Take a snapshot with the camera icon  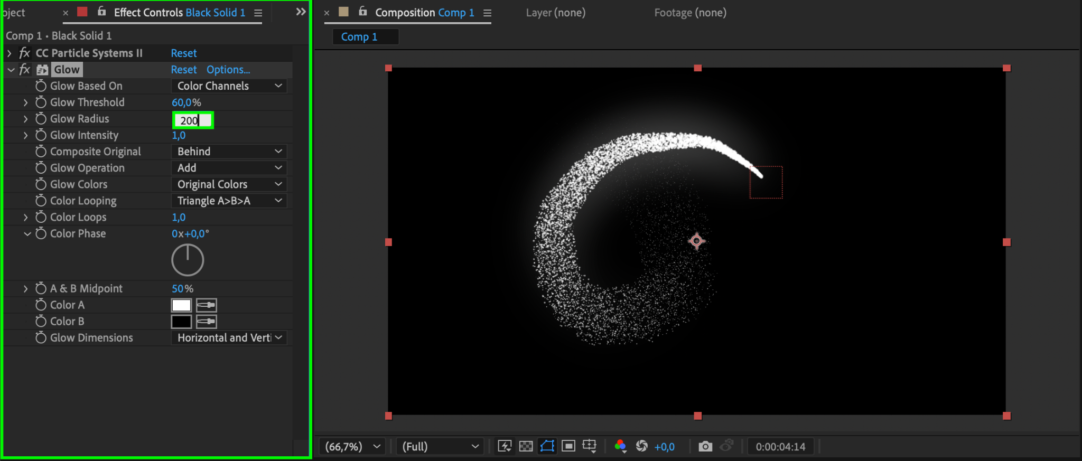705,446
